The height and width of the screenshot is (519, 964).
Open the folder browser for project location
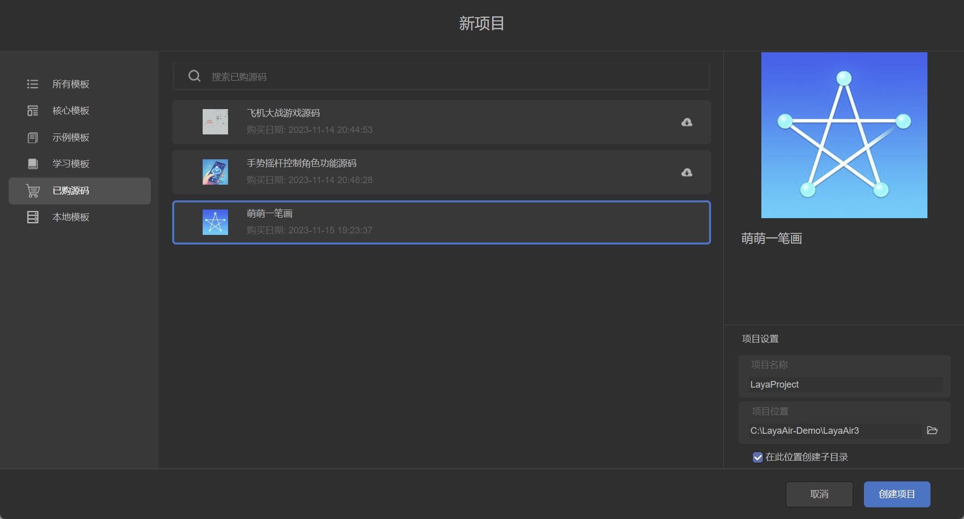click(x=932, y=430)
